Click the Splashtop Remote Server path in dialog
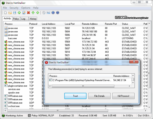Viewport: 153px width, 119px height. [x=82, y=80]
